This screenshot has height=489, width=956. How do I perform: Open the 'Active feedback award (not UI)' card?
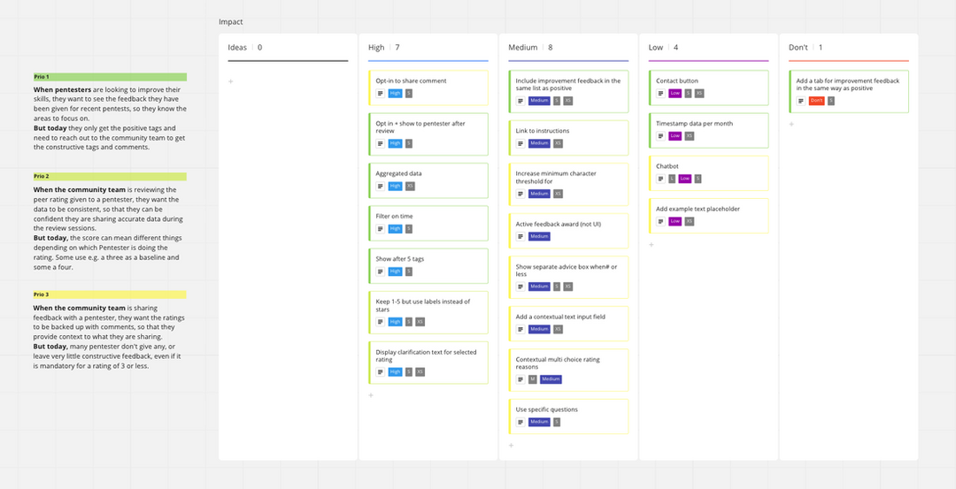click(x=568, y=230)
